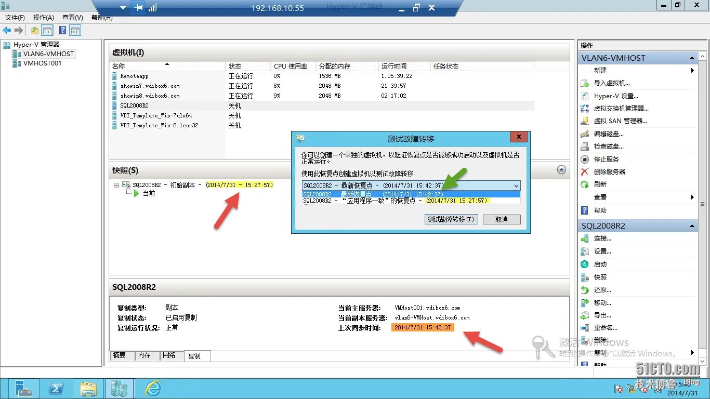Screen dimensions: 710x399
Task: Open the recovery point dropdown in the dialog
Action: point(516,185)
